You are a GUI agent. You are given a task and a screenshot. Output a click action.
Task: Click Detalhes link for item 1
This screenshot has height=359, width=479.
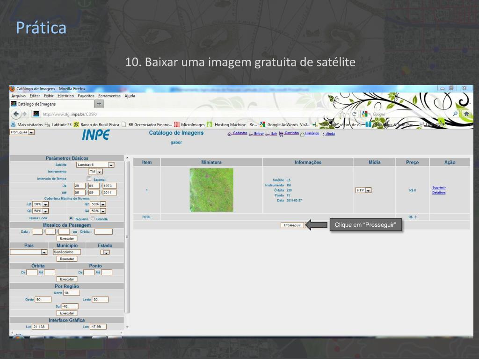(439, 193)
